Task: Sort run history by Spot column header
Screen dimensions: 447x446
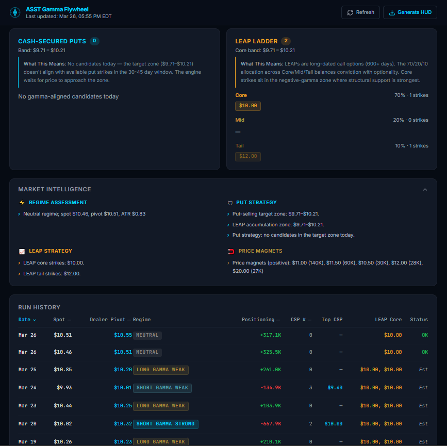Action: 62,319
